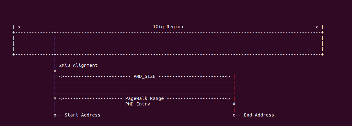The image size is (352, 126).
Task: Click the left arrowhead of 1Gig Region line
Action: pyautogui.click(x=19, y=27)
